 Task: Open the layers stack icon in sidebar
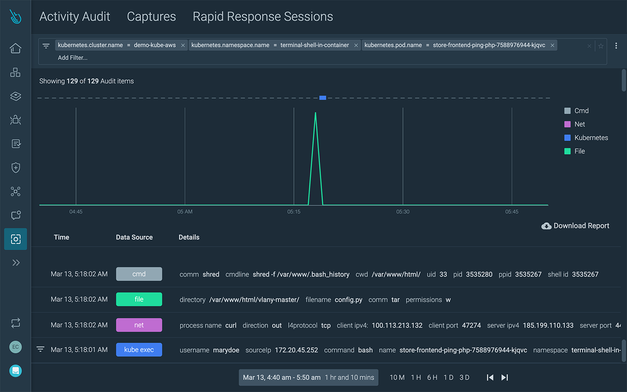click(15, 96)
